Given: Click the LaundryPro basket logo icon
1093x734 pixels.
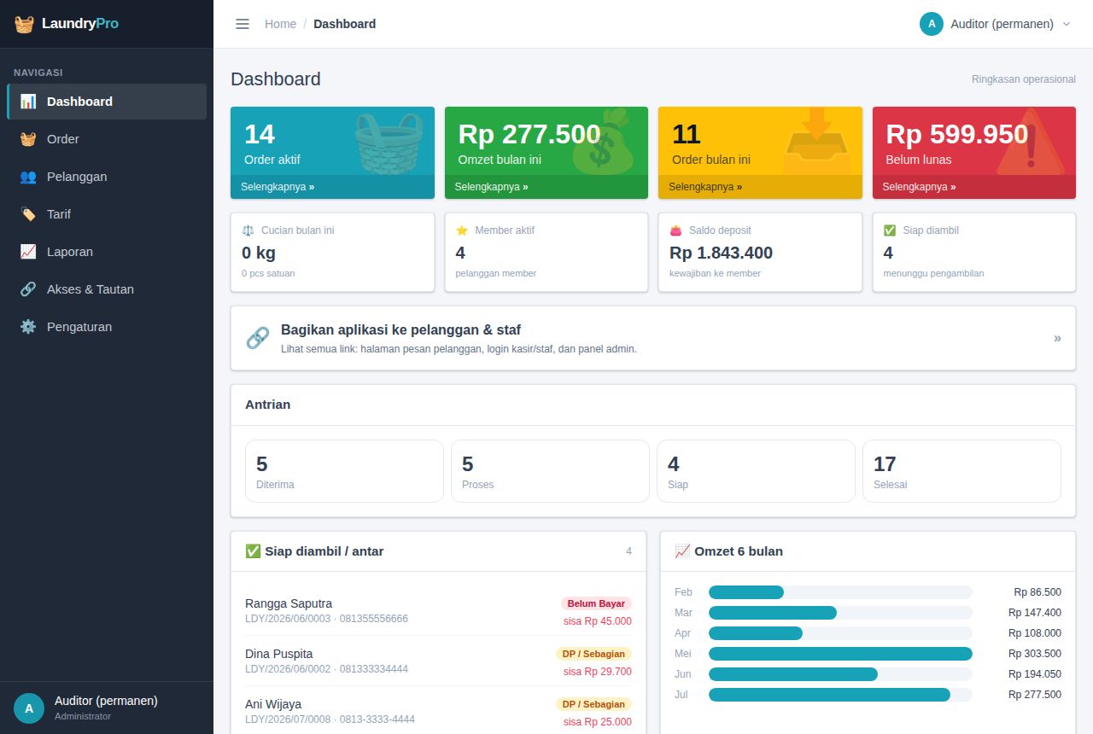Looking at the screenshot, I should tap(25, 24).
